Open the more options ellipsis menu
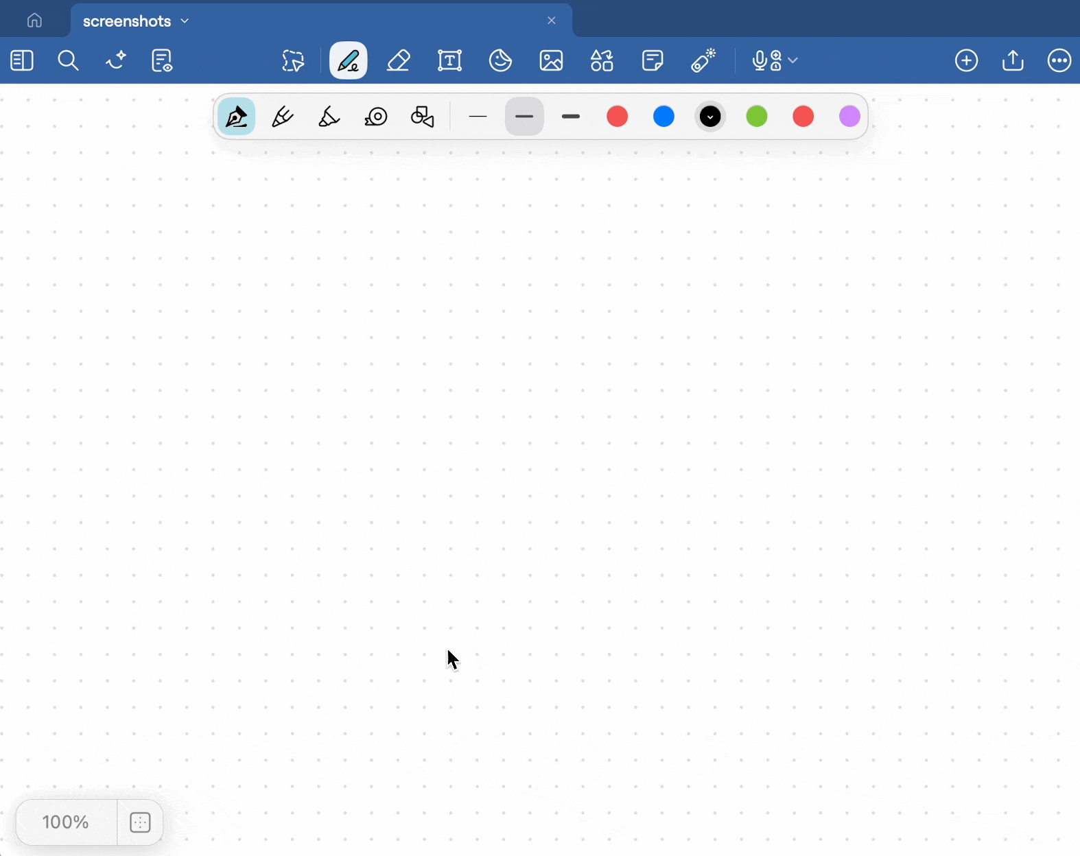 pyautogui.click(x=1059, y=60)
